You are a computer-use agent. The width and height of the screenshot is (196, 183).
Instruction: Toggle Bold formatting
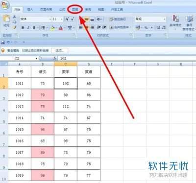pyautogui.click(x=23, y=28)
